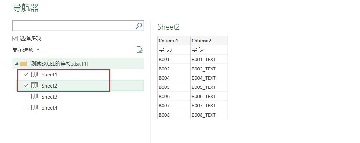360x143 pixels.
Task: Select the Sheet2 tree item
Action: [80, 86]
